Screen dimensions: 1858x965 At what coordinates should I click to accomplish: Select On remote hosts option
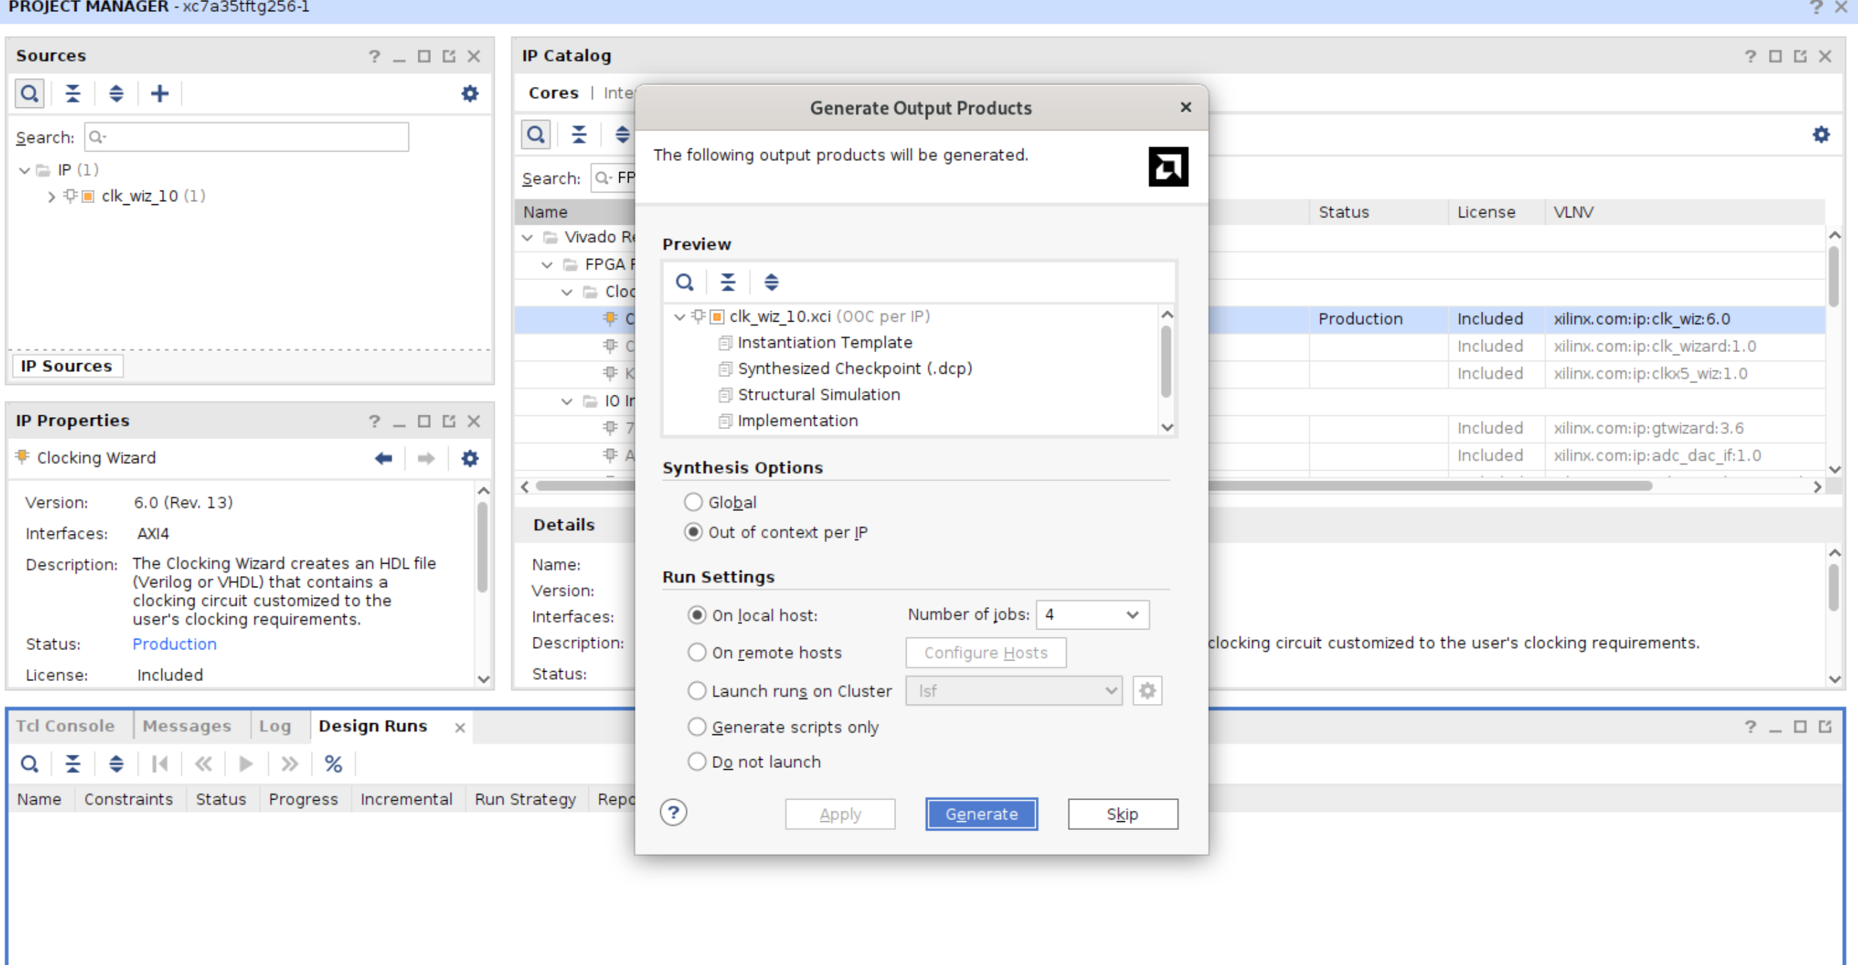pos(696,653)
